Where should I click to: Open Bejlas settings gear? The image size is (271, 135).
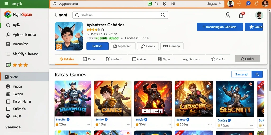[x=8, y=116]
